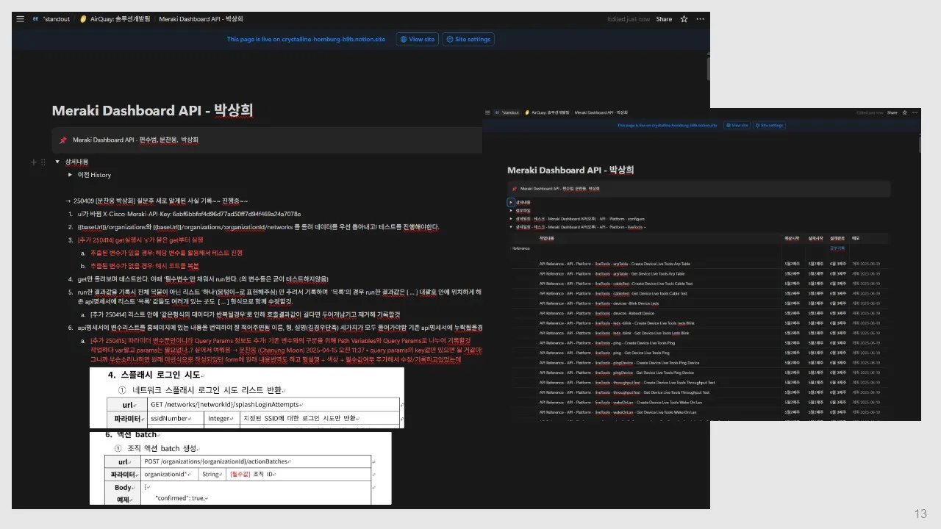The width and height of the screenshot is (941, 529).
Task: Collapse toggle ending 'Platform - liveTools'
Action: click(511, 228)
